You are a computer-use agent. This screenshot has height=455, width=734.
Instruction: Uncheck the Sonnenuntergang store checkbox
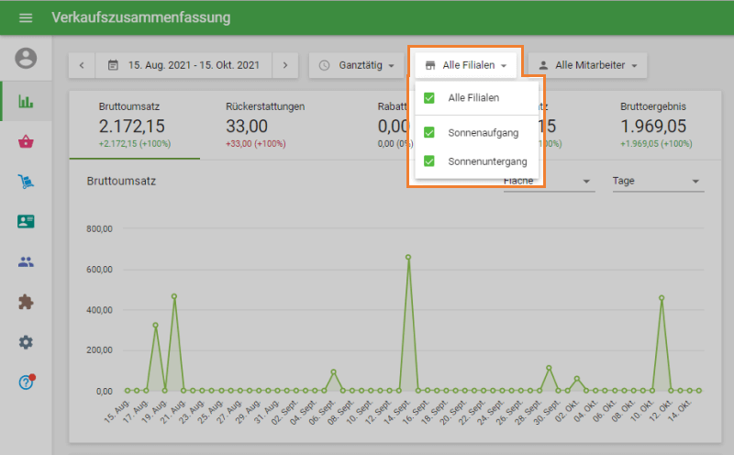pos(429,161)
